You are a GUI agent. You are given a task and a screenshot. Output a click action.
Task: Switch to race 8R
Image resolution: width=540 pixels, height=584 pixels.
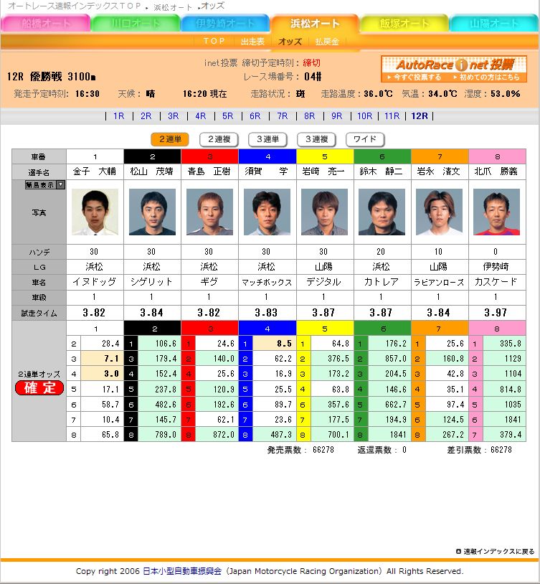click(310, 116)
